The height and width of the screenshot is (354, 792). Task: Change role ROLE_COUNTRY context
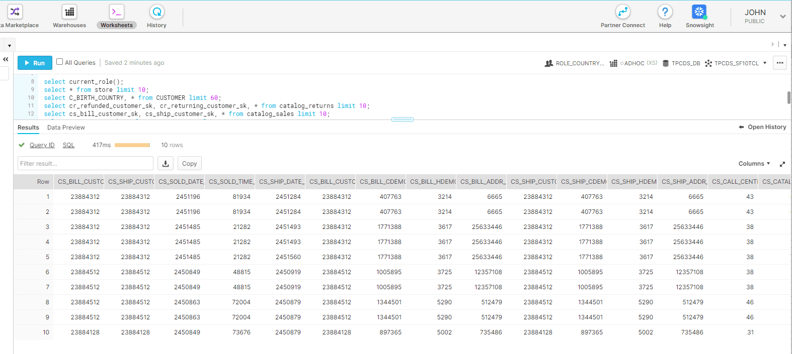point(575,63)
